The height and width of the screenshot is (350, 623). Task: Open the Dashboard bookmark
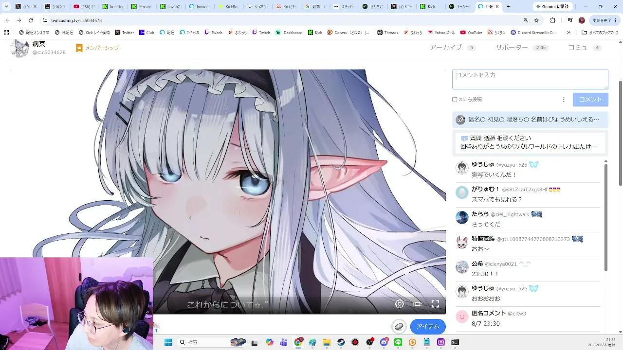289,33
